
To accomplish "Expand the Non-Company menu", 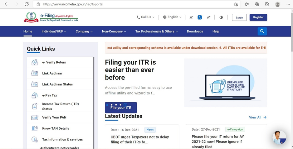I will click(114, 31).
